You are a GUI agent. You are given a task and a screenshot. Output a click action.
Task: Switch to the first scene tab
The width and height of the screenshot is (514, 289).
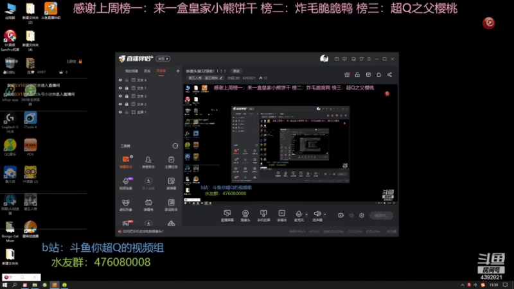[132, 71]
